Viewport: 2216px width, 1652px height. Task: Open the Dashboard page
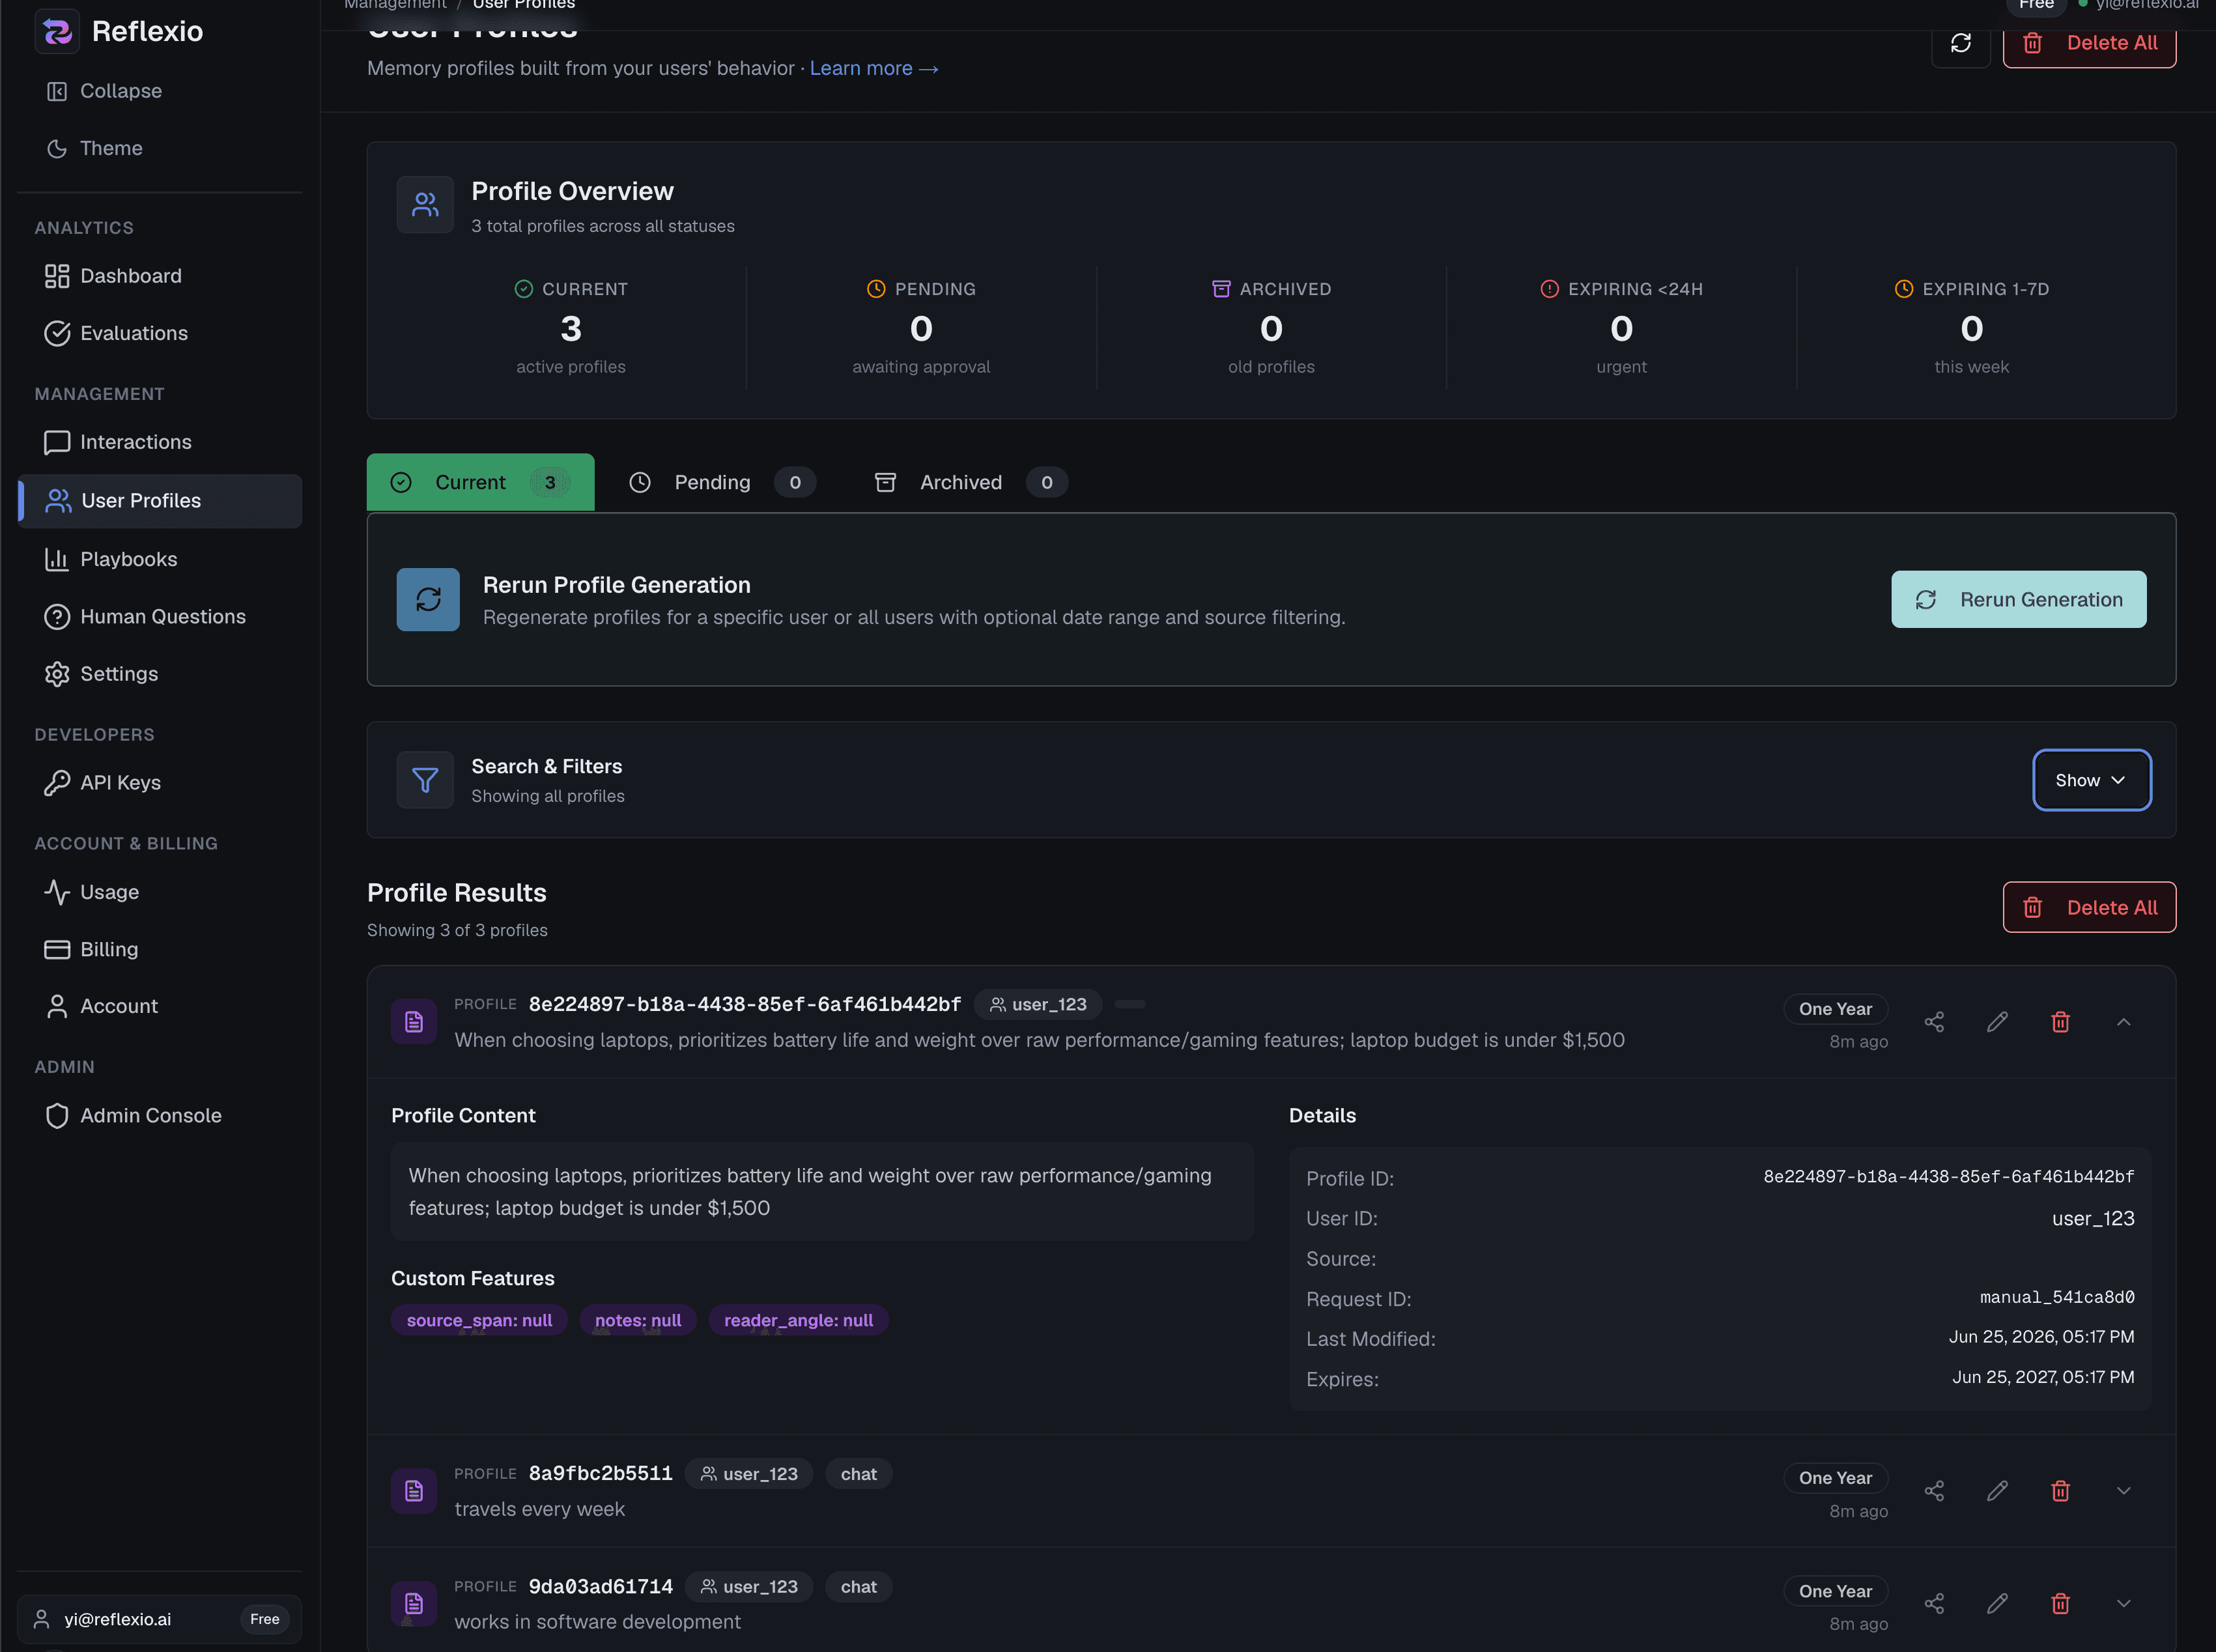tap(160, 276)
